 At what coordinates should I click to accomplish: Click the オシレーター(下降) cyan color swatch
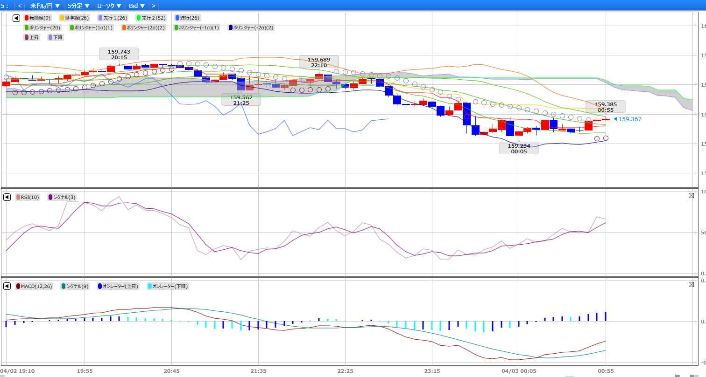point(150,286)
